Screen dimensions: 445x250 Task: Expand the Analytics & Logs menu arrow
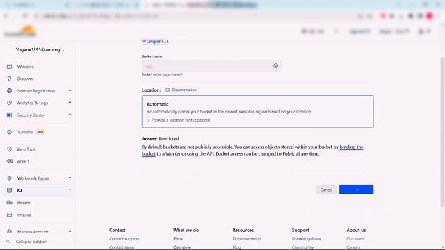coord(70,103)
